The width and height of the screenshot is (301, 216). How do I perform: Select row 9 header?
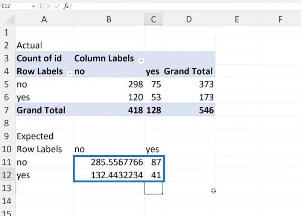click(7, 136)
